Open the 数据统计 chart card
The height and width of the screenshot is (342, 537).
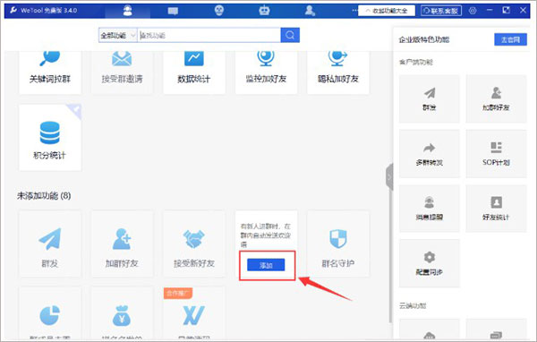tap(194, 73)
